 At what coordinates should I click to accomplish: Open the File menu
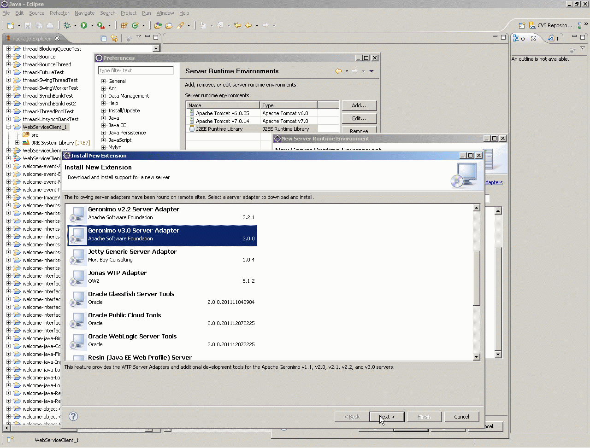pos(6,13)
